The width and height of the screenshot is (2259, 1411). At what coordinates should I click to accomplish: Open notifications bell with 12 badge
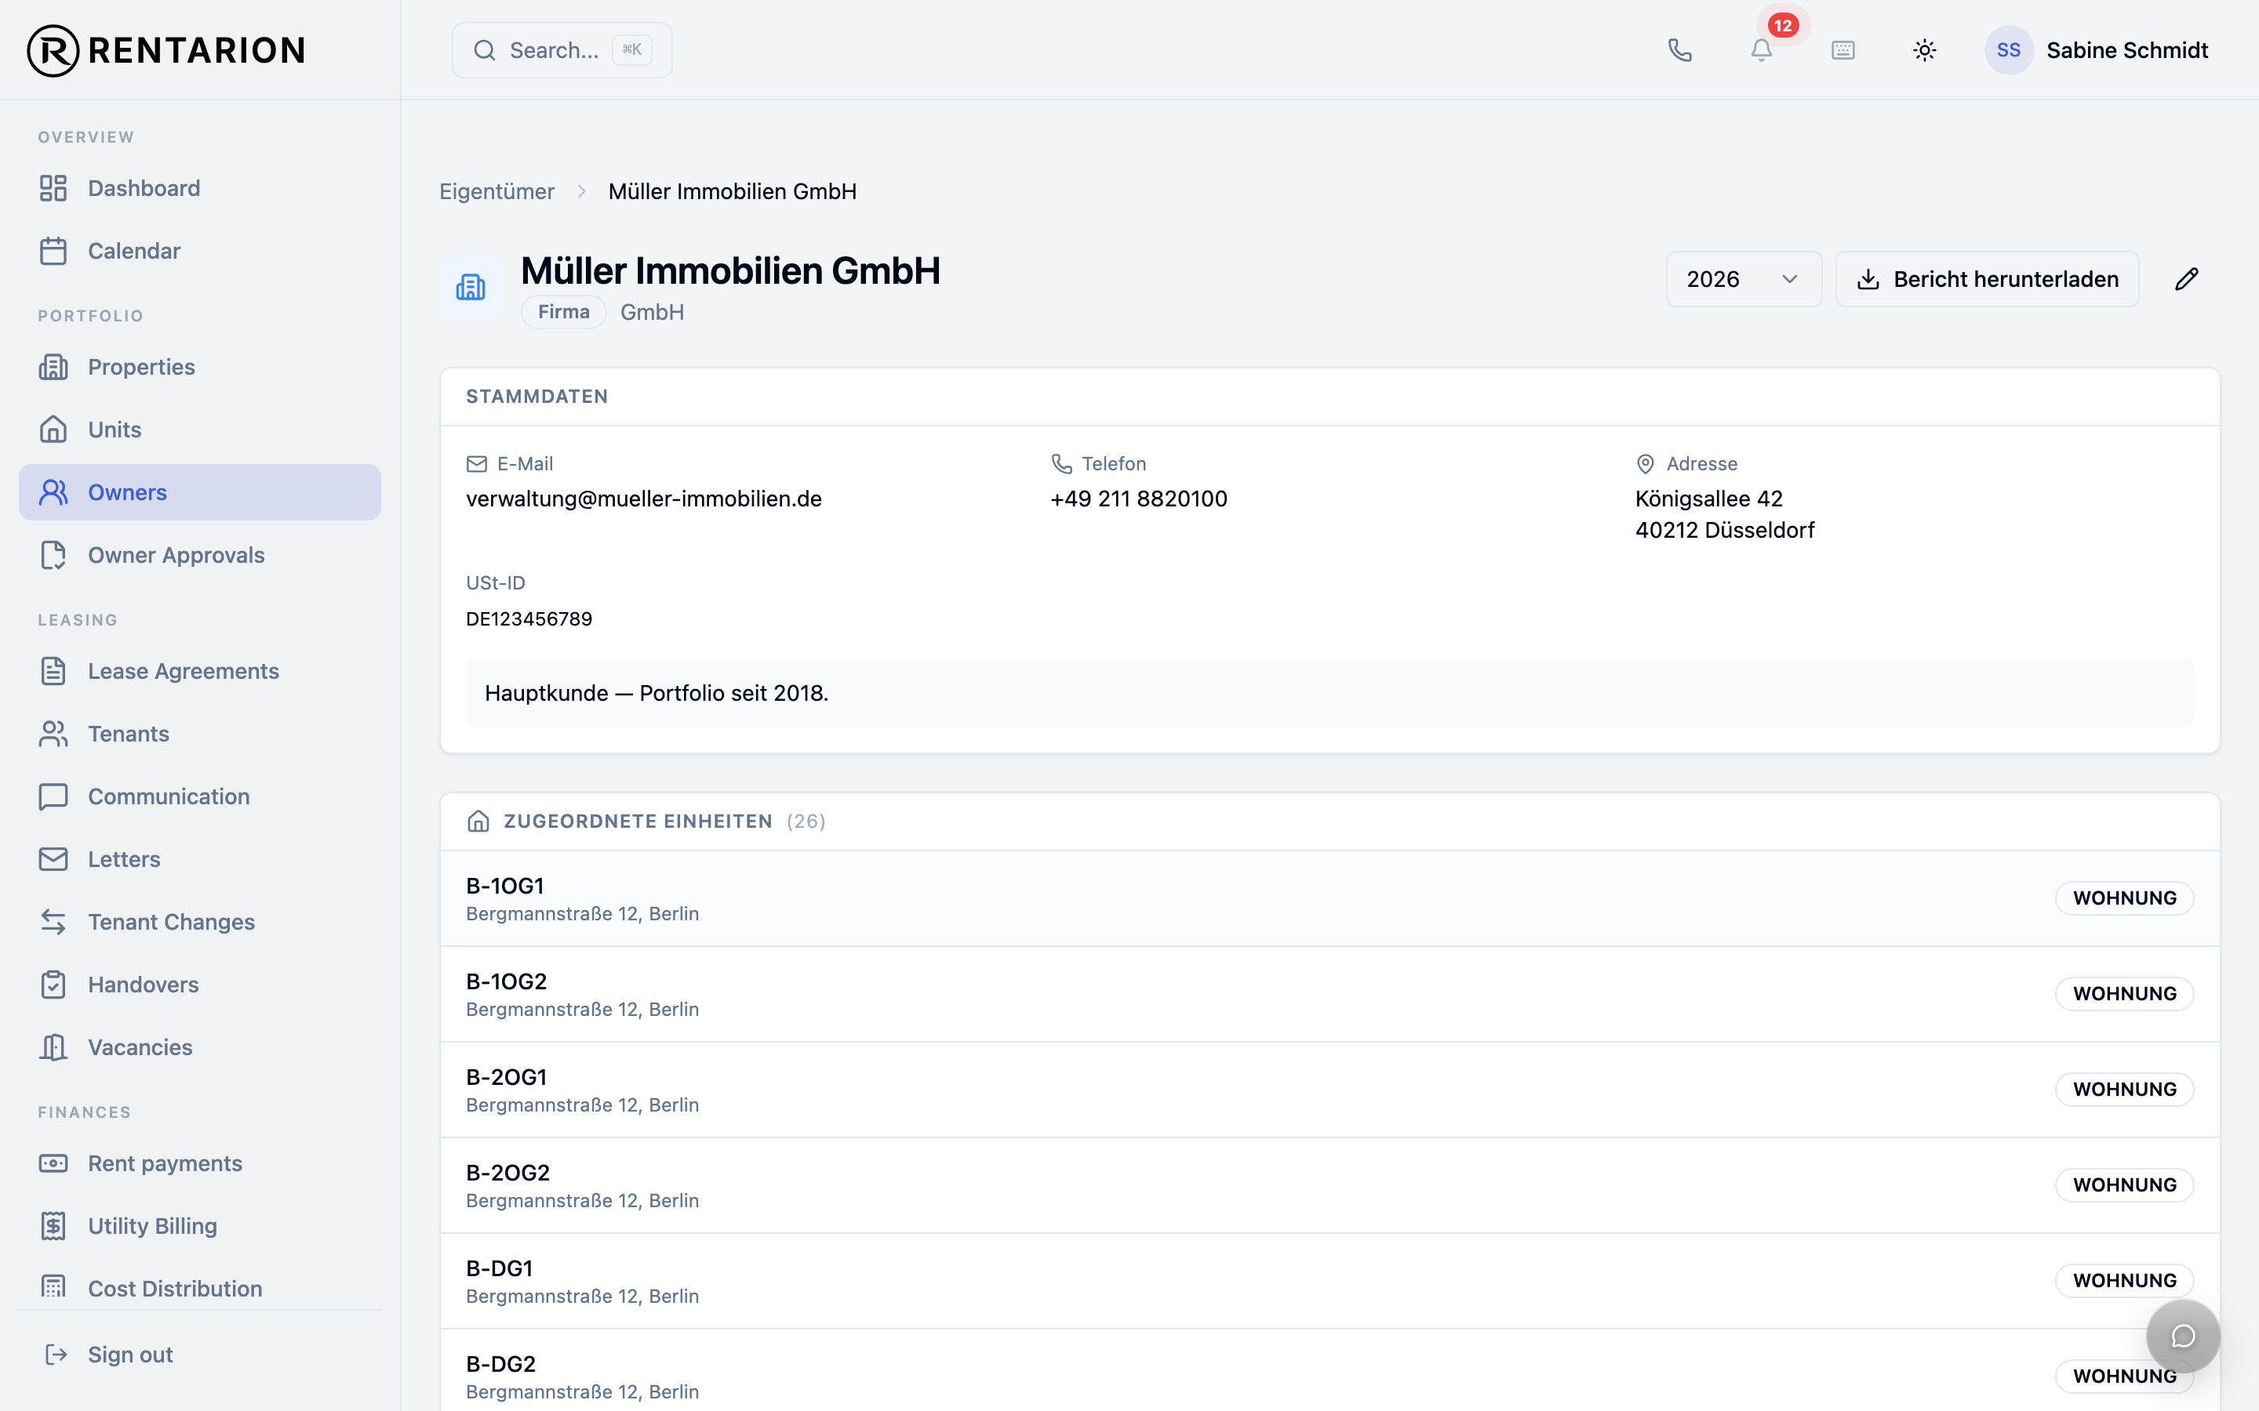click(1762, 50)
